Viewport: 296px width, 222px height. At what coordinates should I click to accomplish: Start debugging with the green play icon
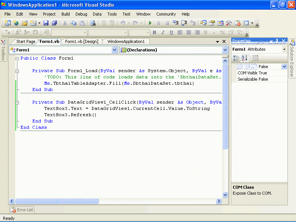(x=150, y=23)
